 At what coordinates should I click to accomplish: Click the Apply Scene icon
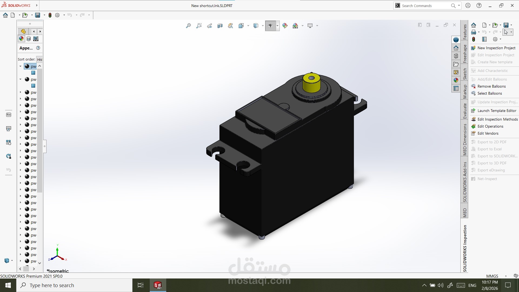tap(295, 25)
